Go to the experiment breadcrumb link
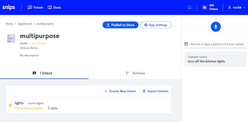The height and width of the screenshot is (122, 248). tap(25, 24)
